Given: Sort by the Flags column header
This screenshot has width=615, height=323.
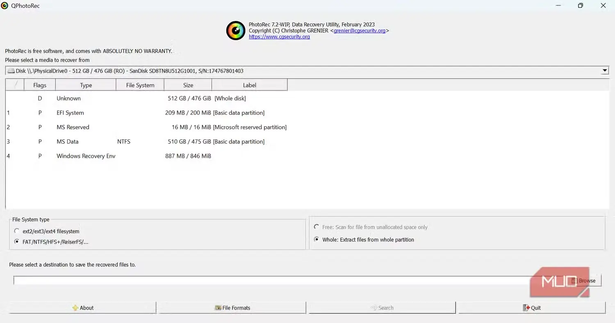Looking at the screenshot, I should [x=40, y=85].
